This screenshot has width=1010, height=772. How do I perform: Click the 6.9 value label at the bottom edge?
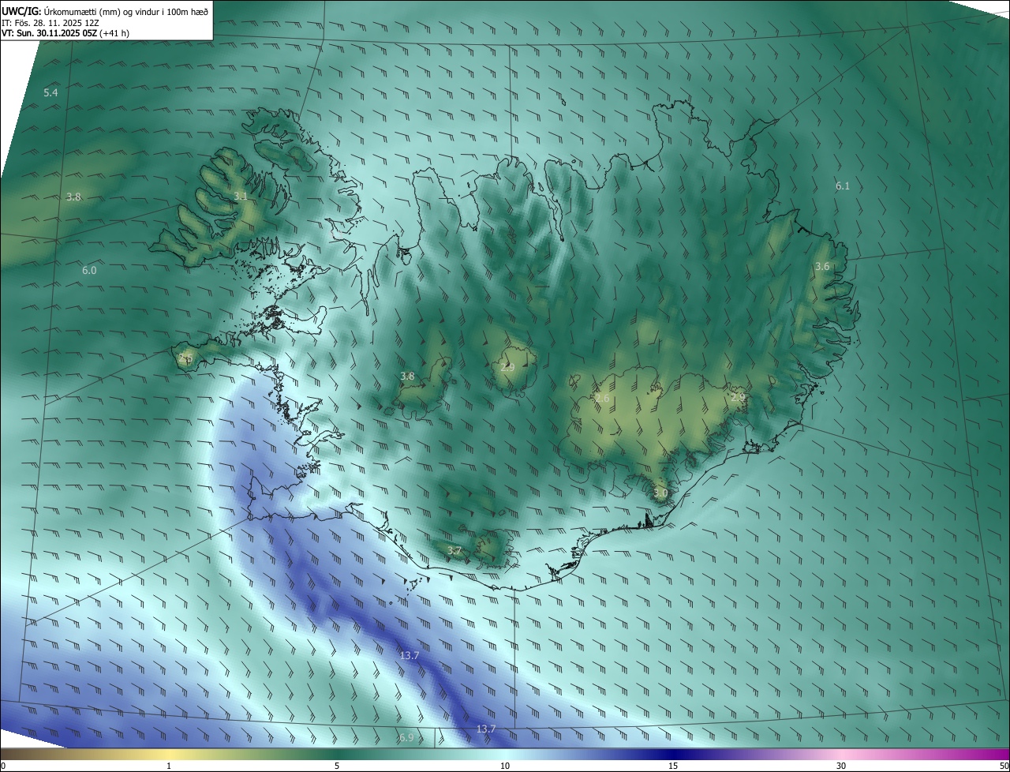pyautogui.click(x=406, y=737)
